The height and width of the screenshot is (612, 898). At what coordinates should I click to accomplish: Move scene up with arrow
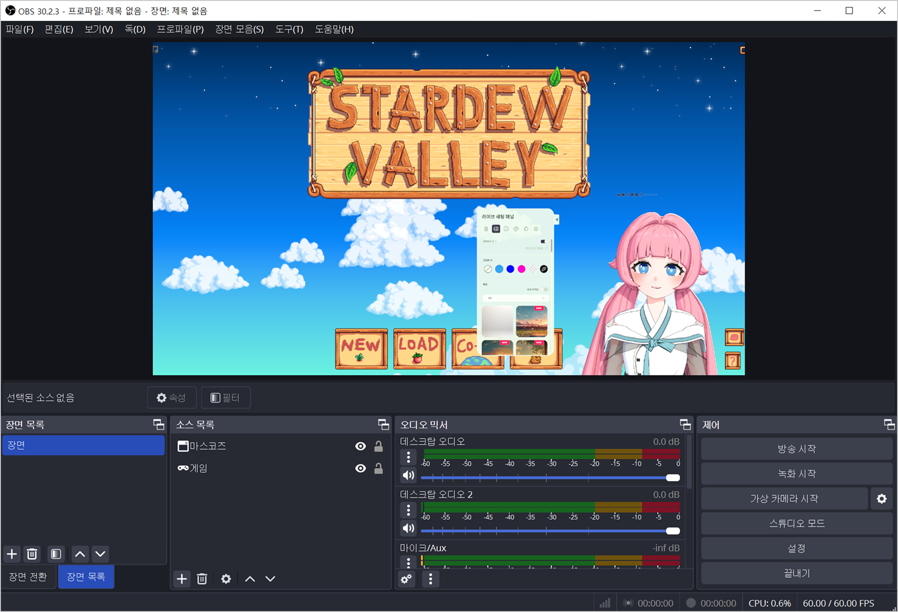click(80, 554)
